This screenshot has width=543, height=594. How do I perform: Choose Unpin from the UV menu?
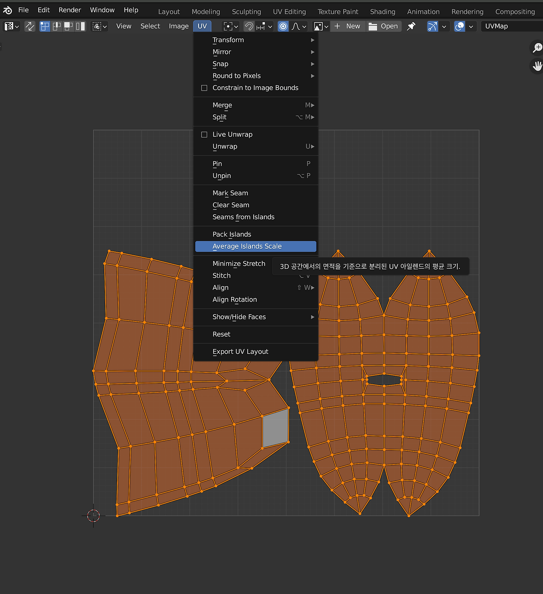[x=256, y=175]
